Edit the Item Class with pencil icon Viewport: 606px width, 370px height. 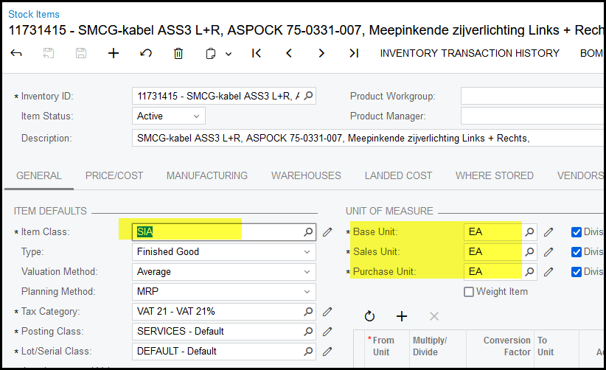pos(327,232)
